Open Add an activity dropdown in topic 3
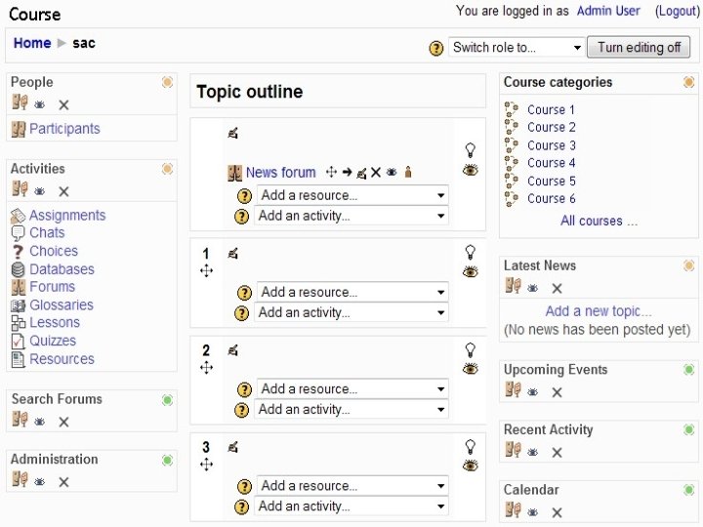Screen dimensions: 703x527 pos(351,507)
